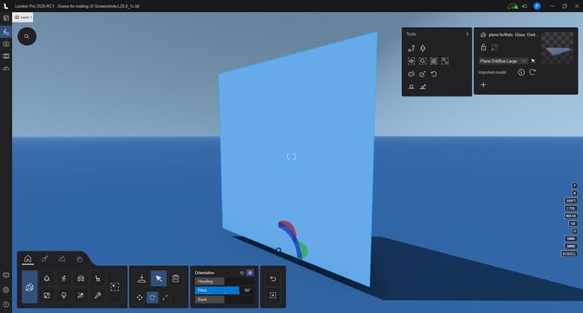Click the Undo arrow button
This screenshot has height=313, width=583.
point(273,279)
